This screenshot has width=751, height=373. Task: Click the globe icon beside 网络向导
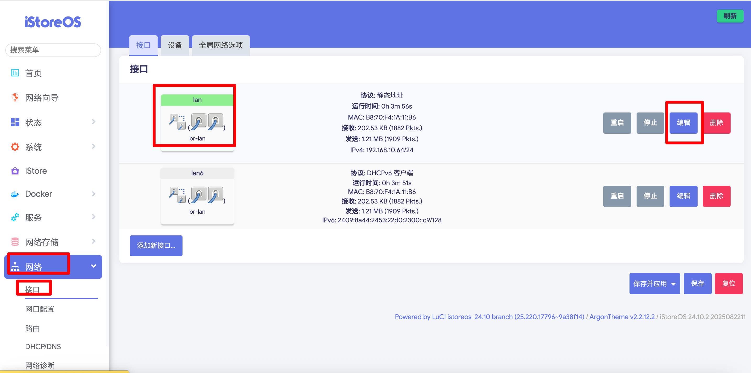(15, 97)
